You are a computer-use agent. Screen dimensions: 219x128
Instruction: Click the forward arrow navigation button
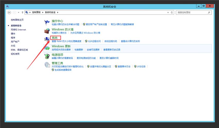pos(14,12)
